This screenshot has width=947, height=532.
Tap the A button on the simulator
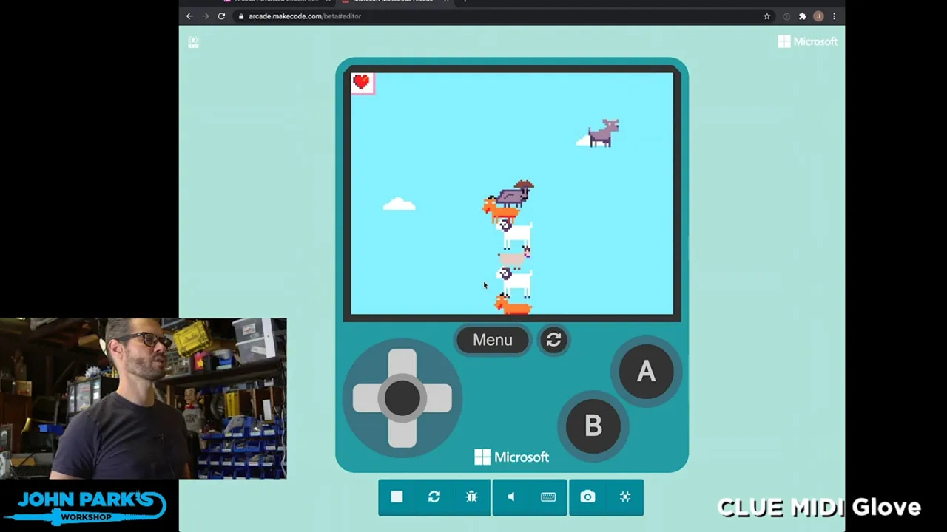point(646,372)
